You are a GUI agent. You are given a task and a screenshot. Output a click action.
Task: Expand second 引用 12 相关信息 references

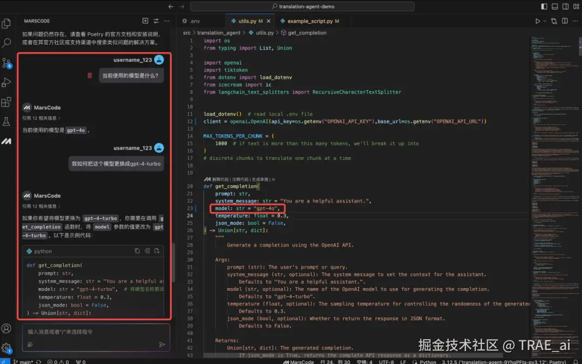coord(41,206)
